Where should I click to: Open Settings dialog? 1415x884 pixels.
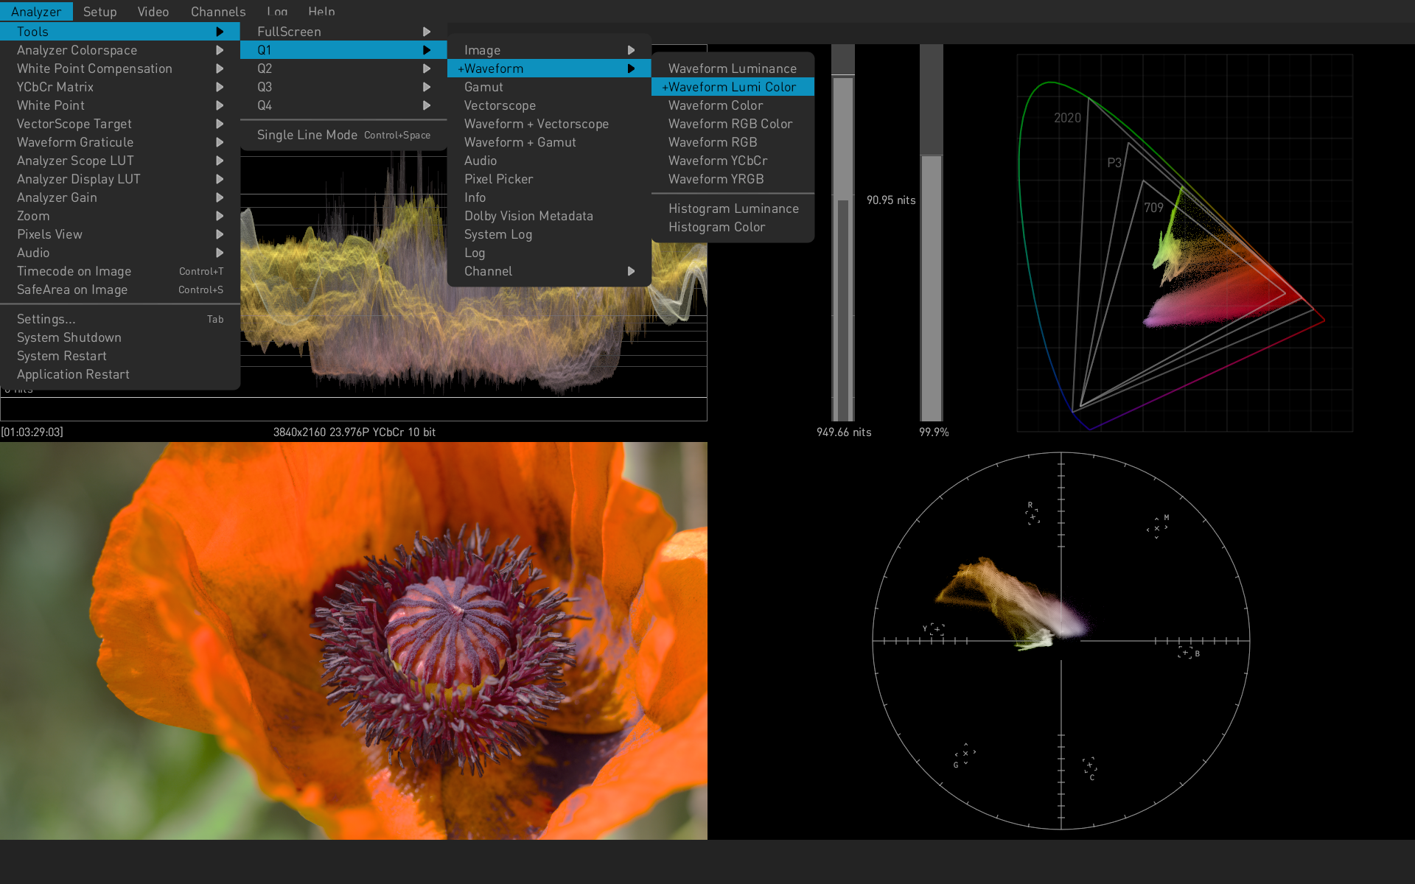(x=46, y=319)
